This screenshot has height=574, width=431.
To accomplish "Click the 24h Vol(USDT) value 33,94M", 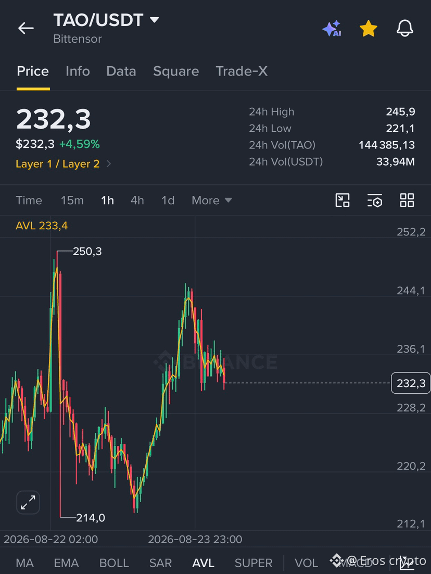I will 396,161.
